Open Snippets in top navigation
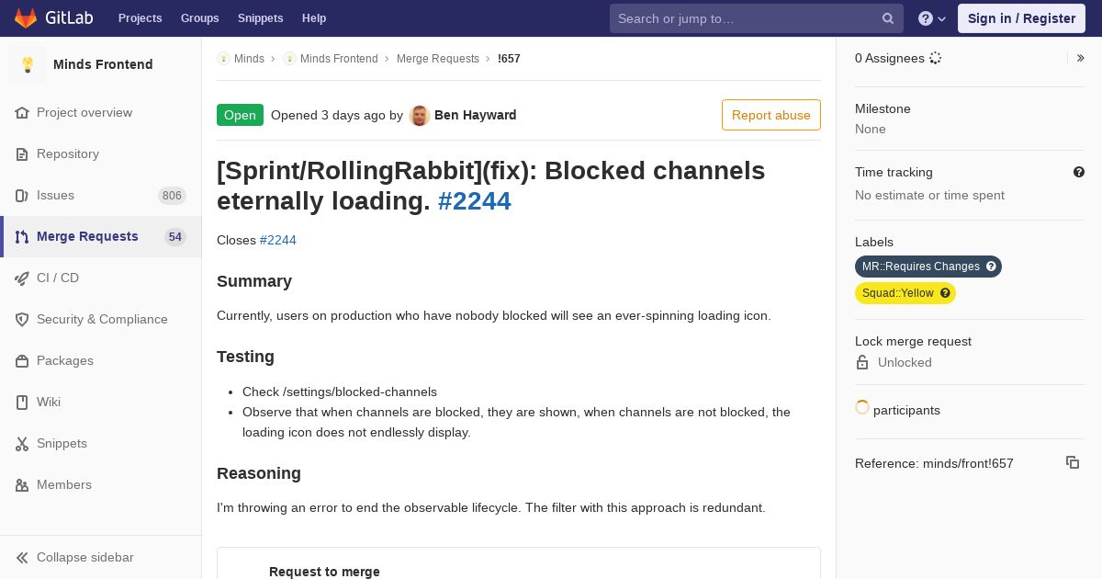 click(260, 18)
